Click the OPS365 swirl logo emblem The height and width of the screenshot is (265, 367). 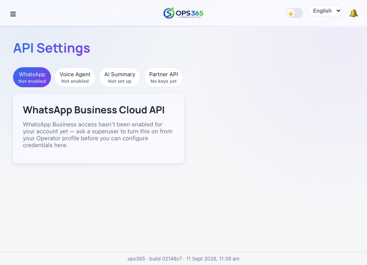pyautogui.click(x=169, y=13)
